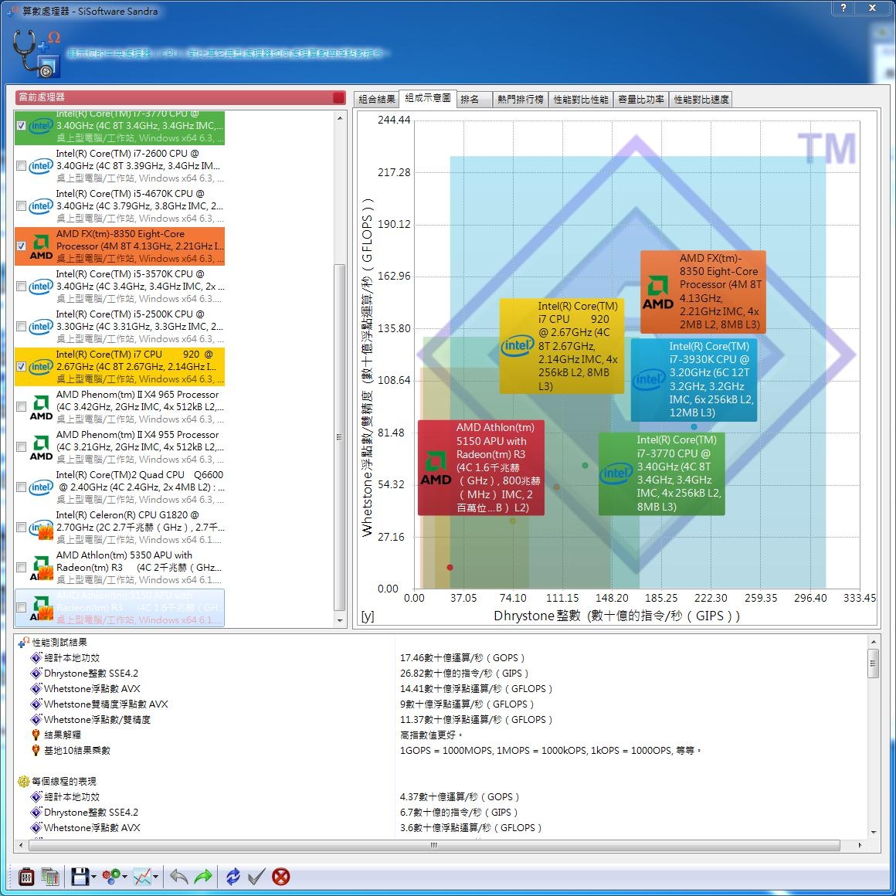Click the results pane scroll-down arrow

coord(873,833)
